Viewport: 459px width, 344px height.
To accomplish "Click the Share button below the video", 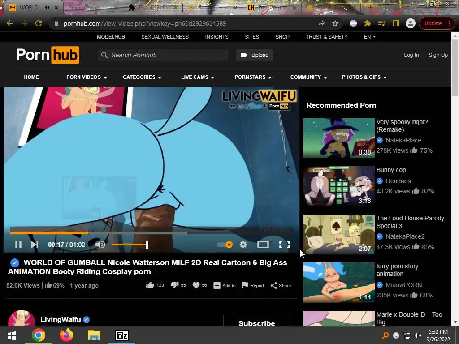I will (x=281, y=285).
